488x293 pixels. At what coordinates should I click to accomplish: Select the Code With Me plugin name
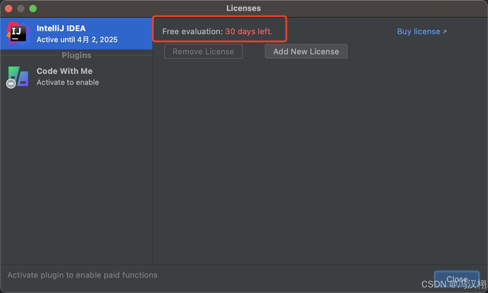[x=65, y=71]
